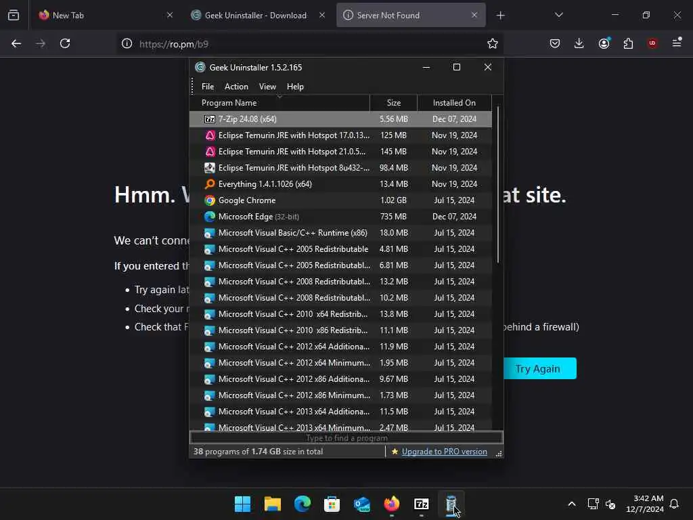Click Visual Basic/C++ Runtime (x86) row icon
Image resolution: width=693 pixels, height=520 pixels.
coord(210,233)
